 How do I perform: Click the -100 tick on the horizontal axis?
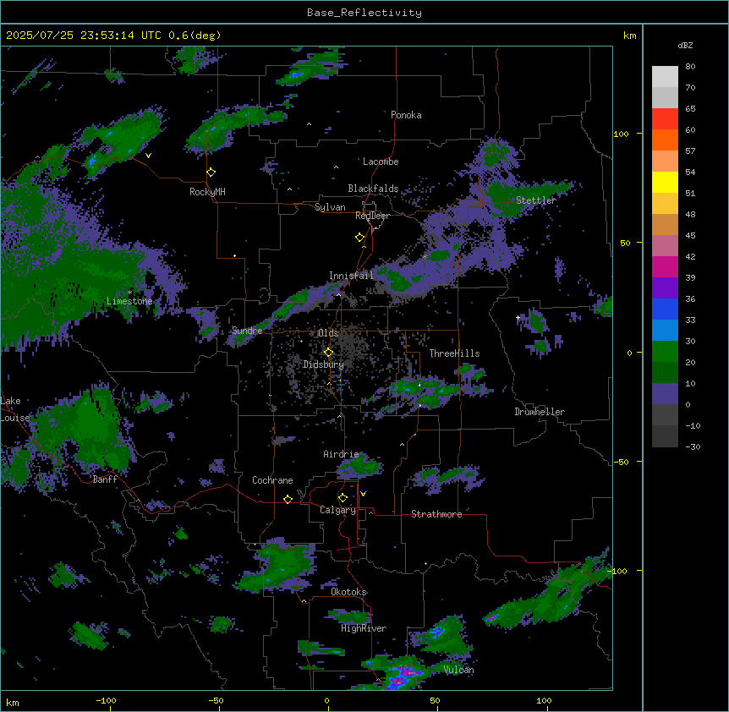tap(106, 701)
